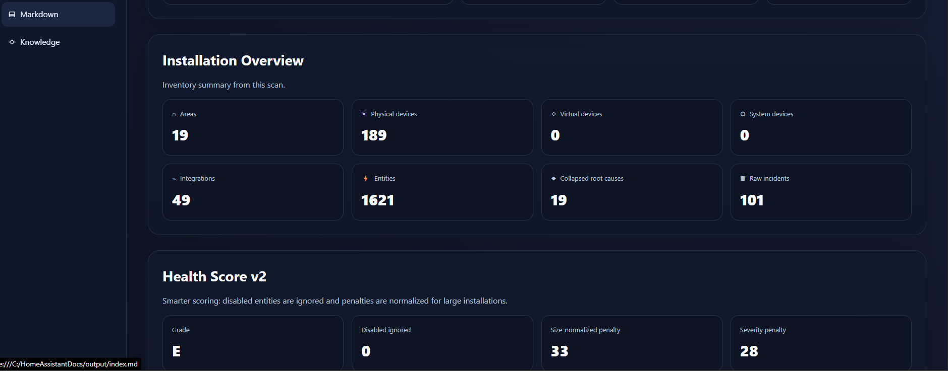Click the house icon beside Areas
Screen dimensions: 948x371
click(x=174, y=115)
